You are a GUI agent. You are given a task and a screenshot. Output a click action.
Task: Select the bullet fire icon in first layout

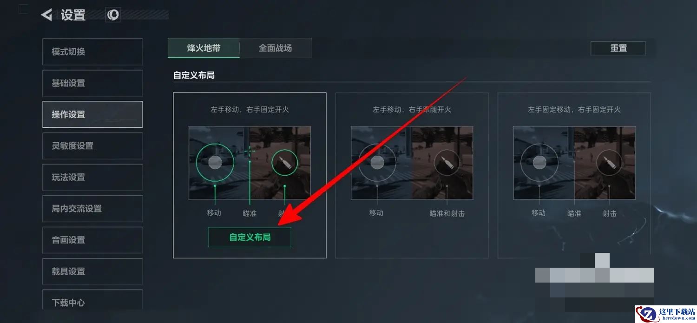click(x=284, y=162)
